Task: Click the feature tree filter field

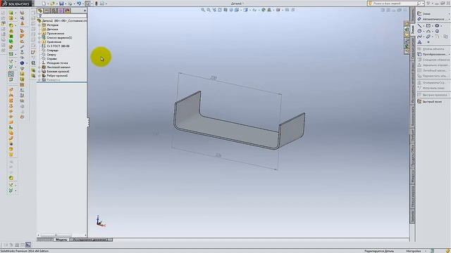Action: click(x=63, y=15)
